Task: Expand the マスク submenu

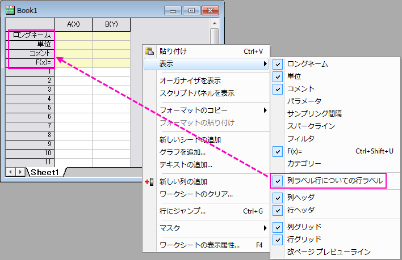Action: pos(206,228)
